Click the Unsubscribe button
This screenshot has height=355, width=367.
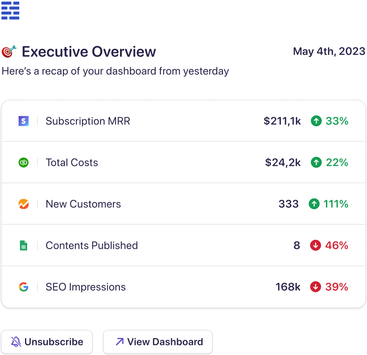tap(47, 342)
